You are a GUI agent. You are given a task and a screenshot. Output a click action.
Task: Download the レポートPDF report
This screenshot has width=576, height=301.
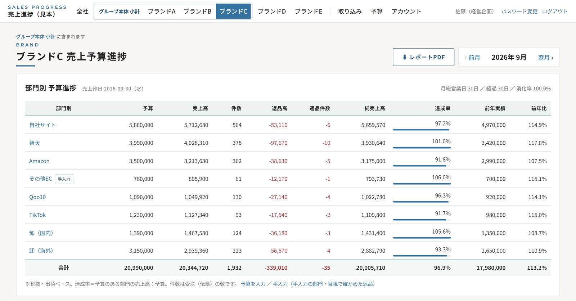tap(423, 57)
